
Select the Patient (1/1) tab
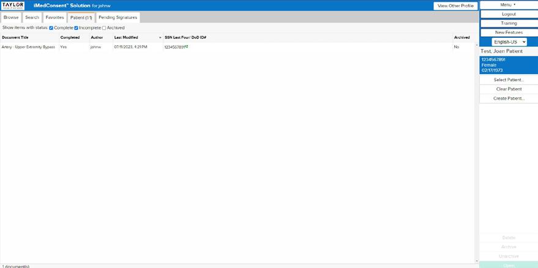pyautogui.click(x=81, y=18)
